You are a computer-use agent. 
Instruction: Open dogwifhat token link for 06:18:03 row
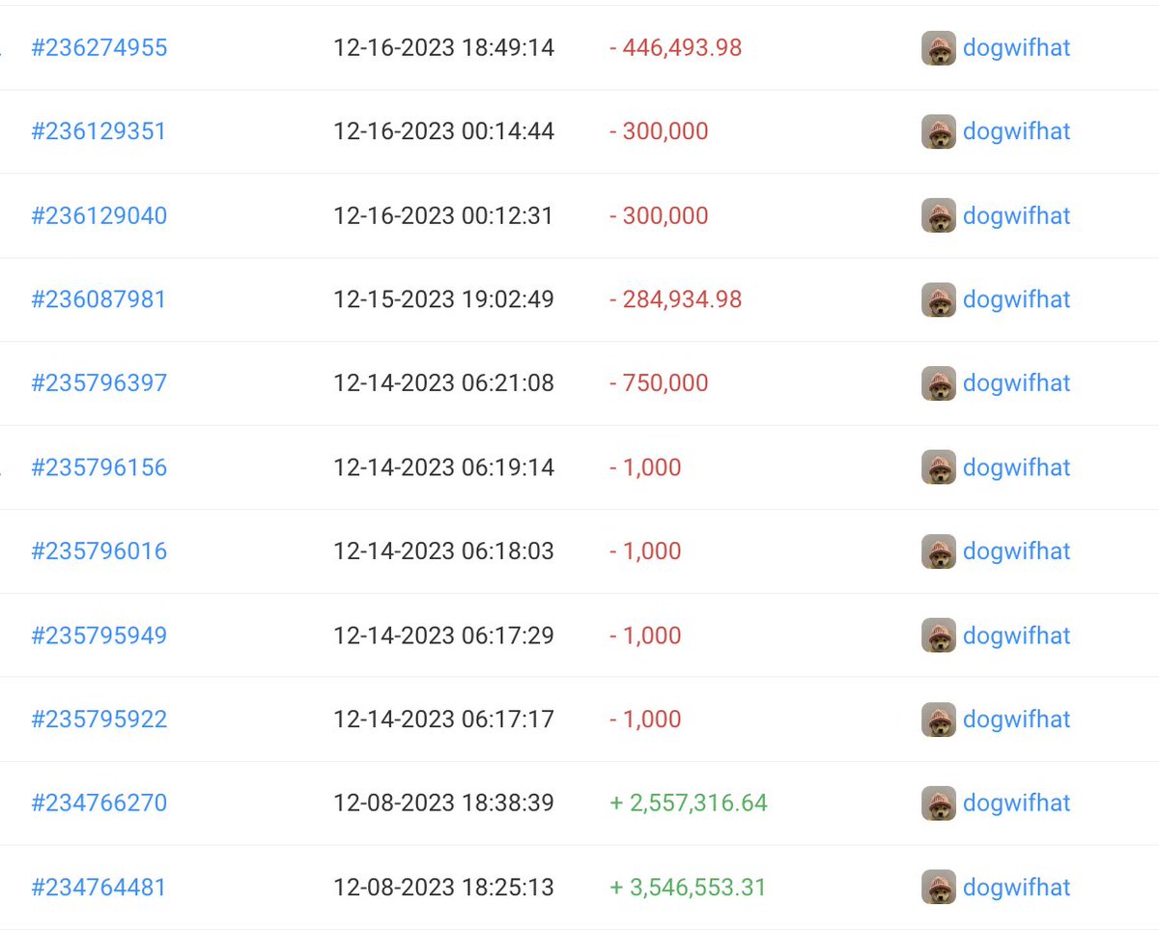(x=1017, y=551)
